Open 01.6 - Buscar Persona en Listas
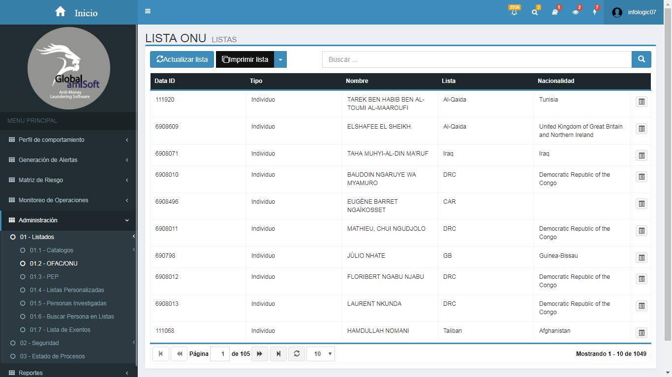672x377 pixels. click(x=71, y=317)
